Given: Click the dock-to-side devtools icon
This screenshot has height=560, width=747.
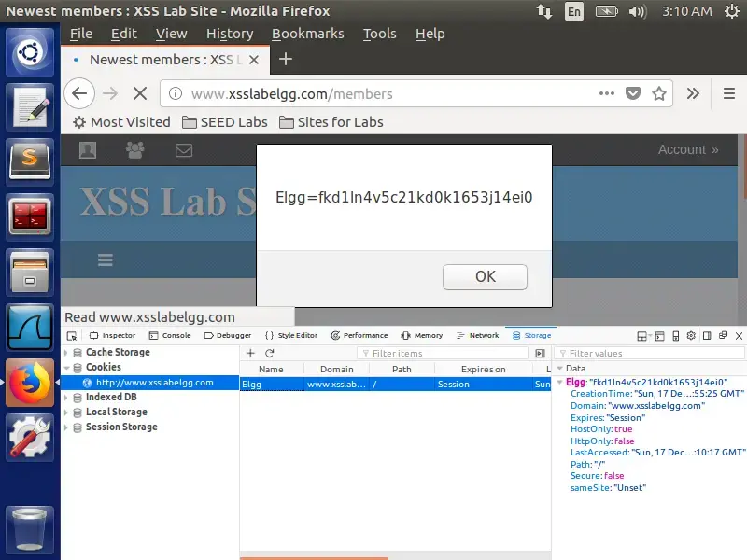Looking at the screenshot, I should (707, 336).
